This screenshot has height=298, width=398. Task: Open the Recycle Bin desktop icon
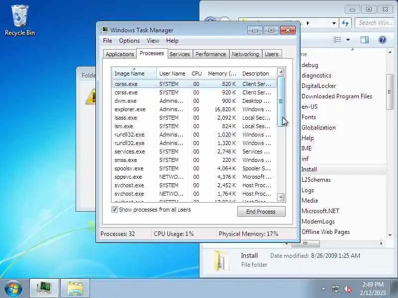[x=20, y=20]
